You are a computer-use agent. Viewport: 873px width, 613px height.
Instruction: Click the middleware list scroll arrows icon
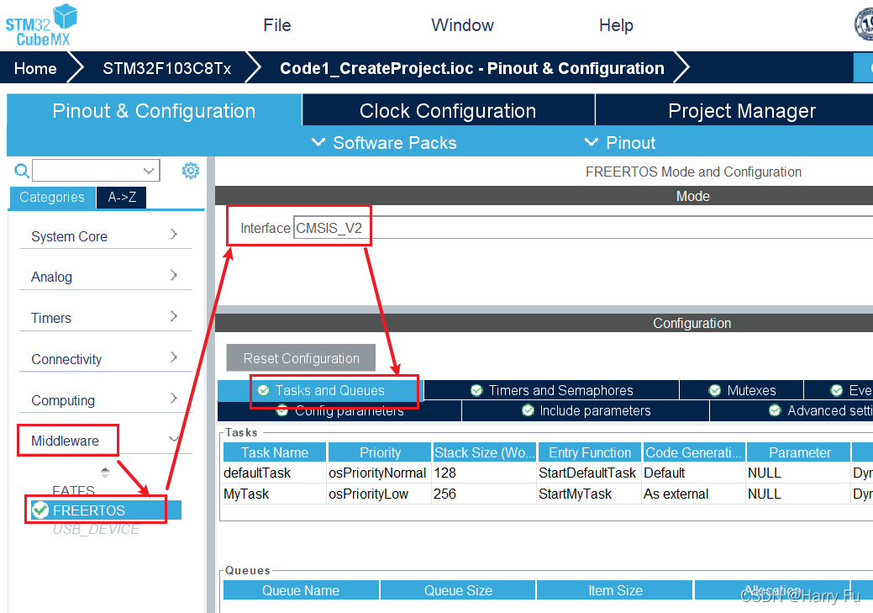(105, 473)
